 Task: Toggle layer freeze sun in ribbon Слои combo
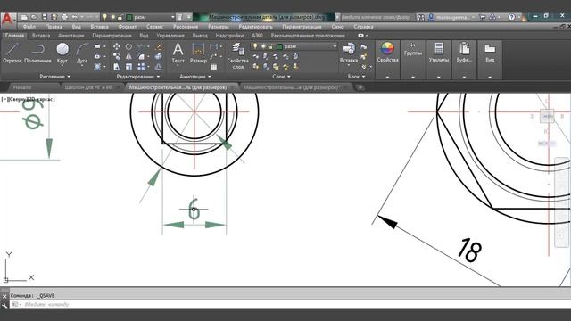[x=263, y=46]
